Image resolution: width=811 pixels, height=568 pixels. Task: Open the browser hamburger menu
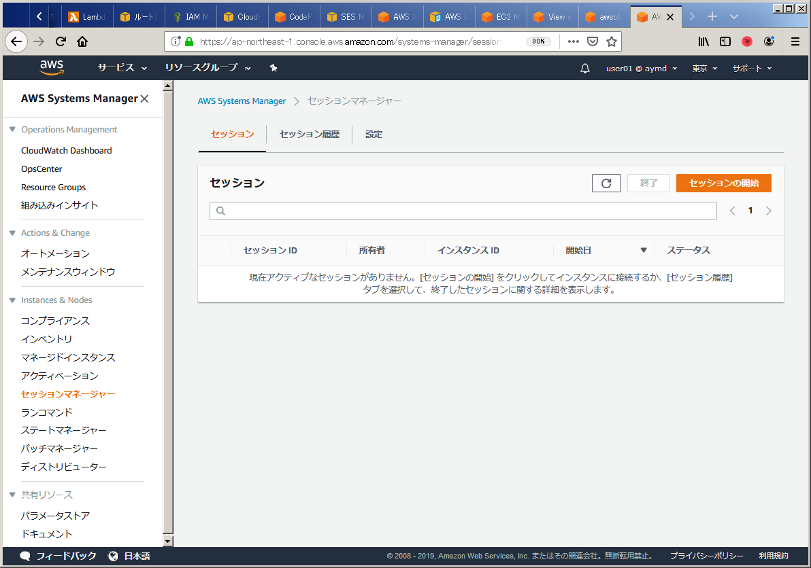[x=795, y=42]
